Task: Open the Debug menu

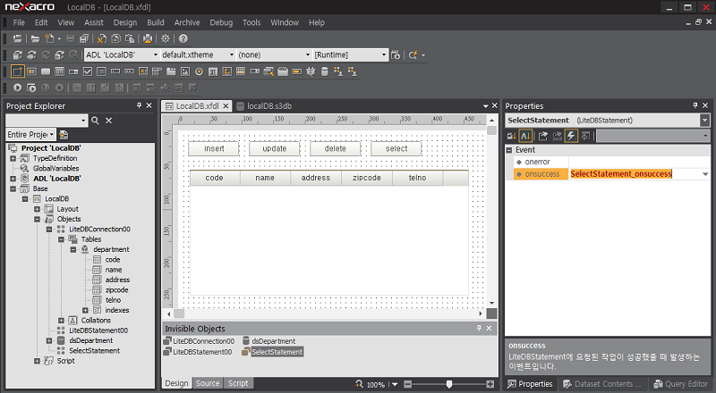Action: (221, 22)
